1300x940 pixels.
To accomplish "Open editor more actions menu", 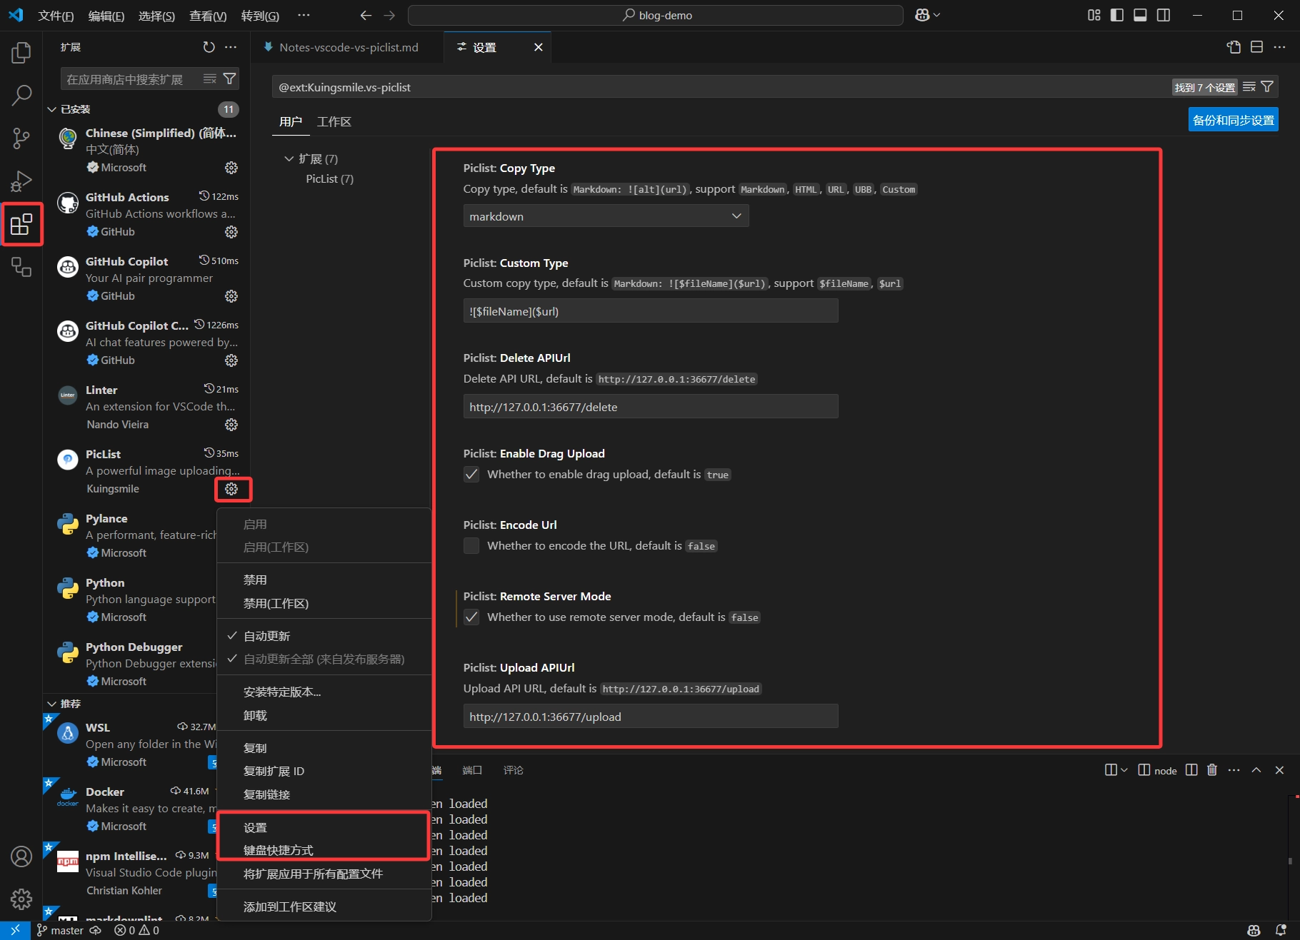I will pyautogui.click(x=1280, y=47).
